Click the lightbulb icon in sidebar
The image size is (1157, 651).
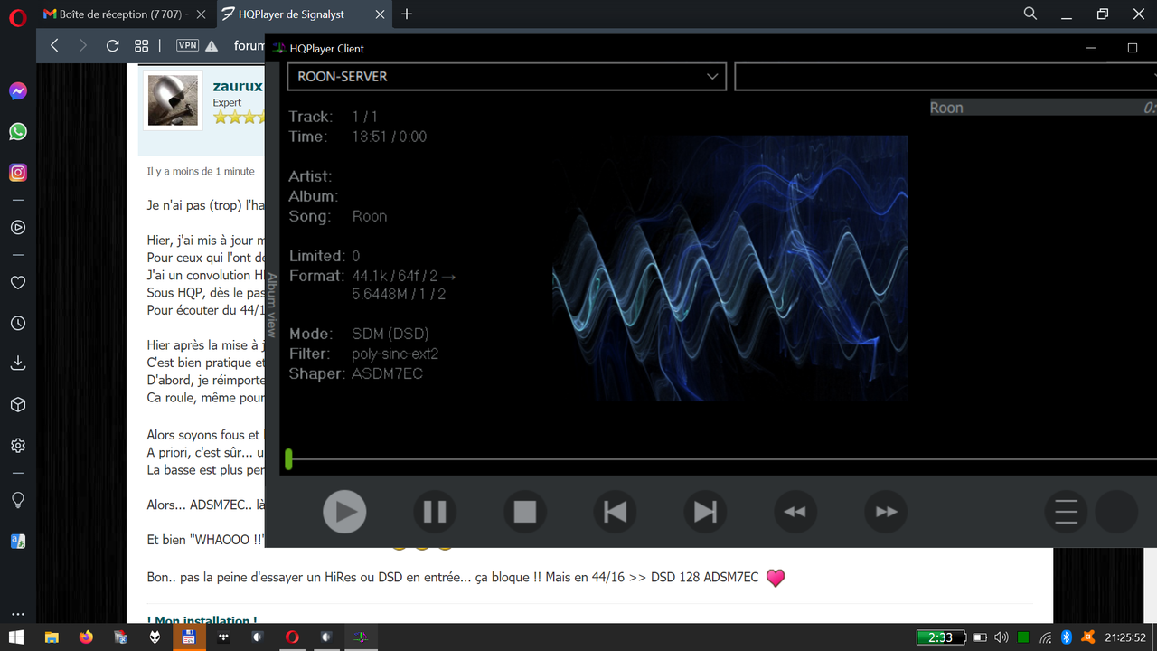[18, 500]
